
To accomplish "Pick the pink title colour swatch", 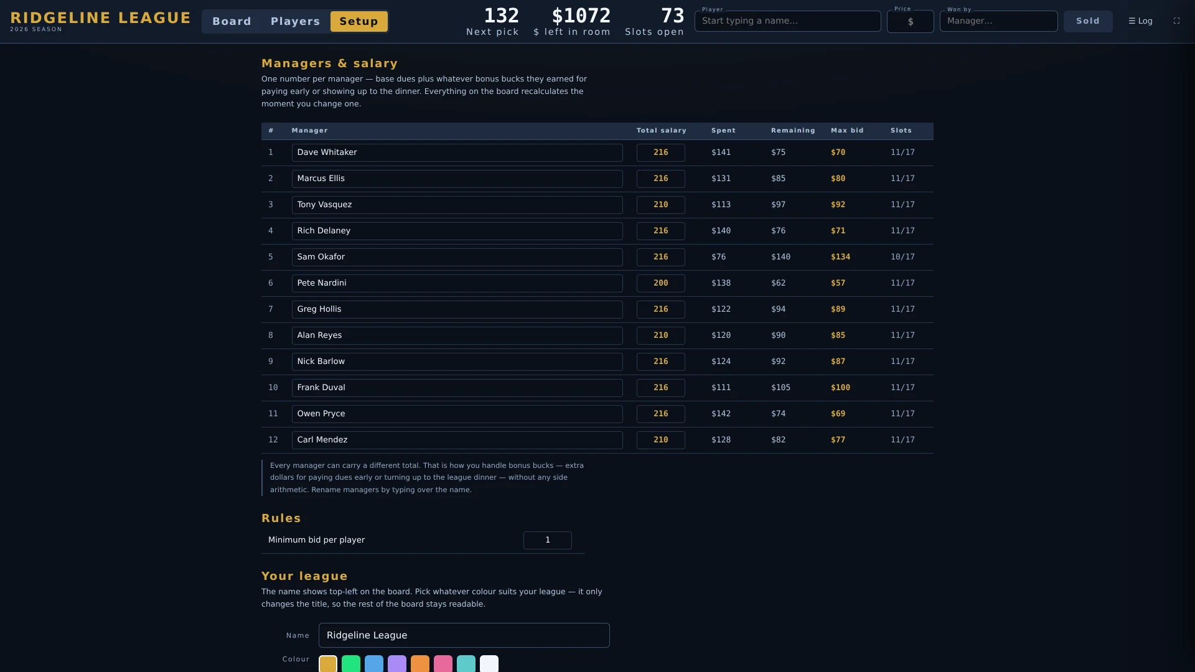I will [443, 664].
